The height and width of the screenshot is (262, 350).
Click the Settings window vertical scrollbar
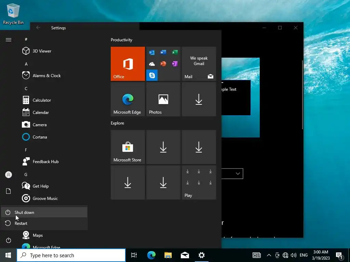tap(302, 94)
